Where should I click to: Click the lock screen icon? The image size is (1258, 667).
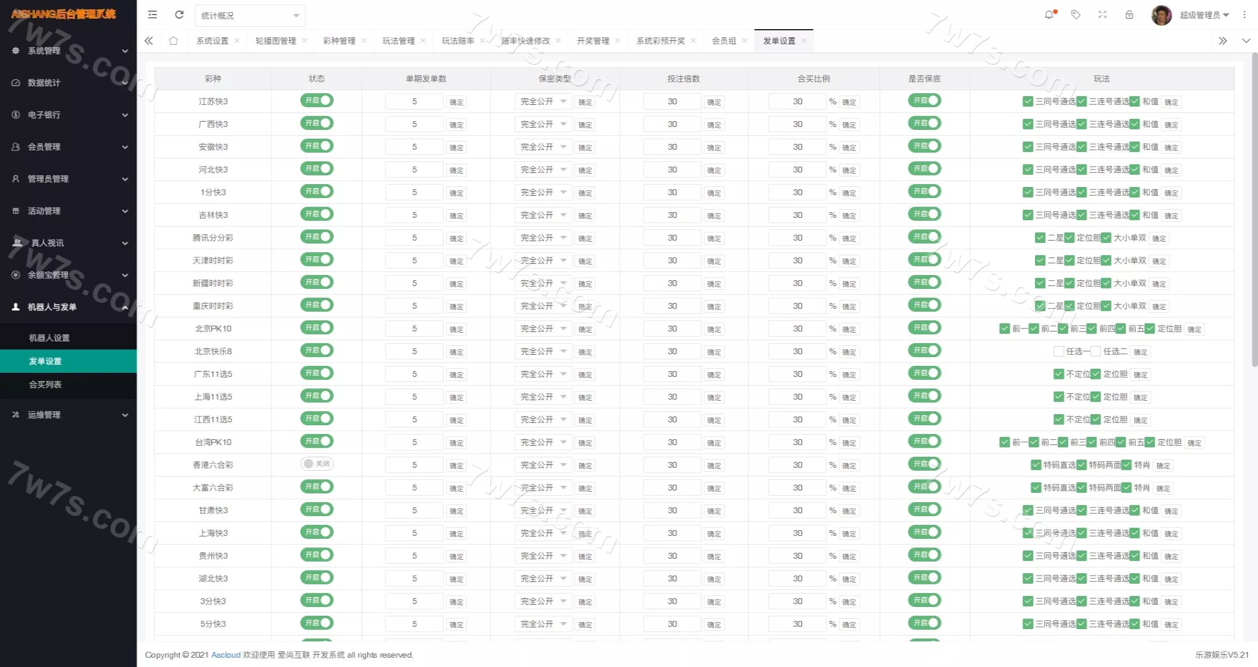(1129, 15)
